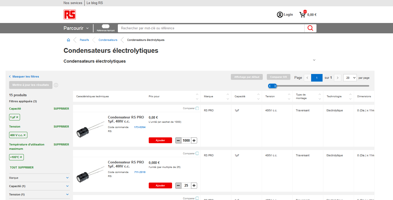Sort Type de montage column descending
Image resolution: width=393 pixels, height=200 pixels.
click(320, 99)
